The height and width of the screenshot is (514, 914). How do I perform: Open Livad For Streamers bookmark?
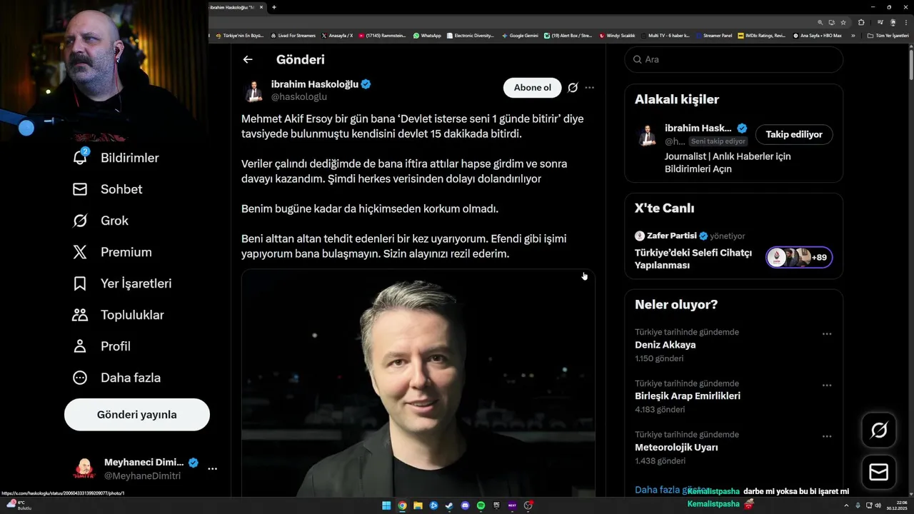pyautogui.click(x=293, y=36)
